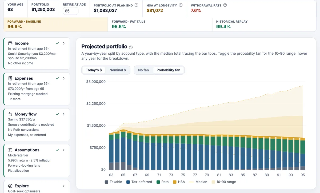The height and width of the screenshot is (193, 320).
Task: Open the Income card title
Action: (x=22, y=43)
